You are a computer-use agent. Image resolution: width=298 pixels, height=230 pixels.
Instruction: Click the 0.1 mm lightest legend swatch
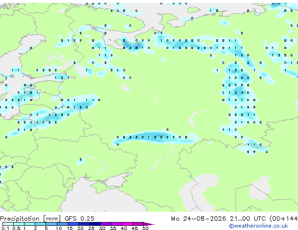(8, 224)
